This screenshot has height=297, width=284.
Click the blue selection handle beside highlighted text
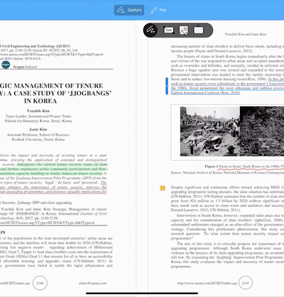coord(167,86)
